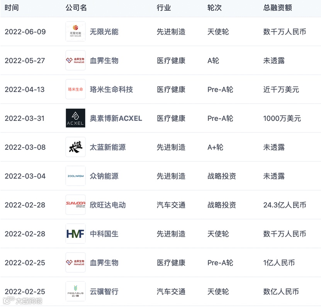Click the 轮次 column header
321x307 pixels.
tap(214, 8)
